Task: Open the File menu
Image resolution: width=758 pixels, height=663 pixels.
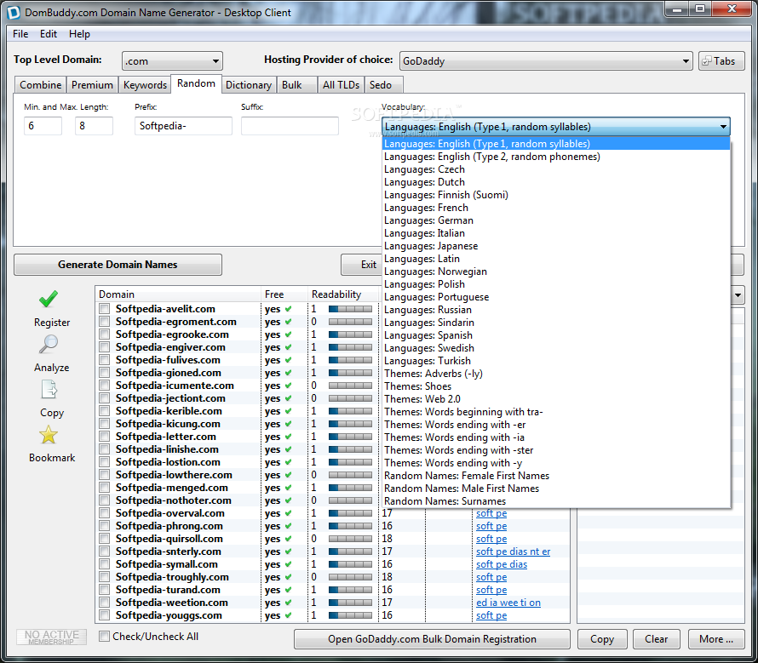Action: pyautogui.click(x=20, y=34)
